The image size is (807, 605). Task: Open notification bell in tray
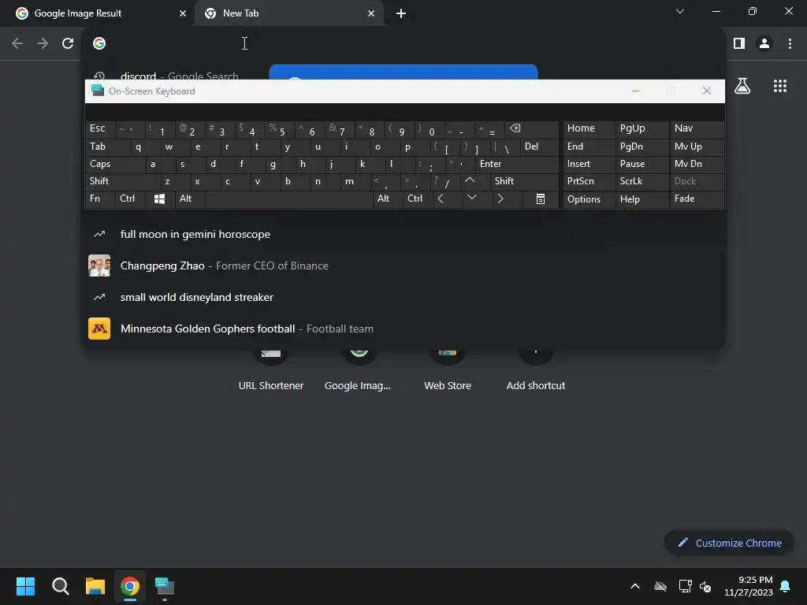coord(786,586)
